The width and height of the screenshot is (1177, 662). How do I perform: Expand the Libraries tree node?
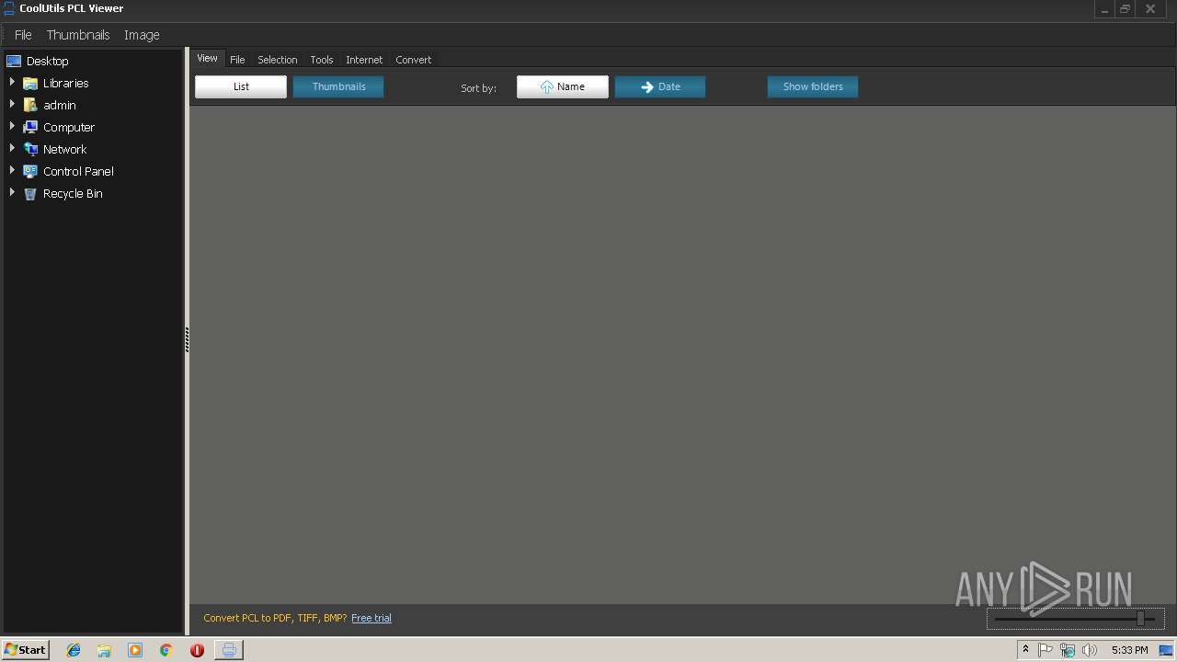(x=12, y=82)
